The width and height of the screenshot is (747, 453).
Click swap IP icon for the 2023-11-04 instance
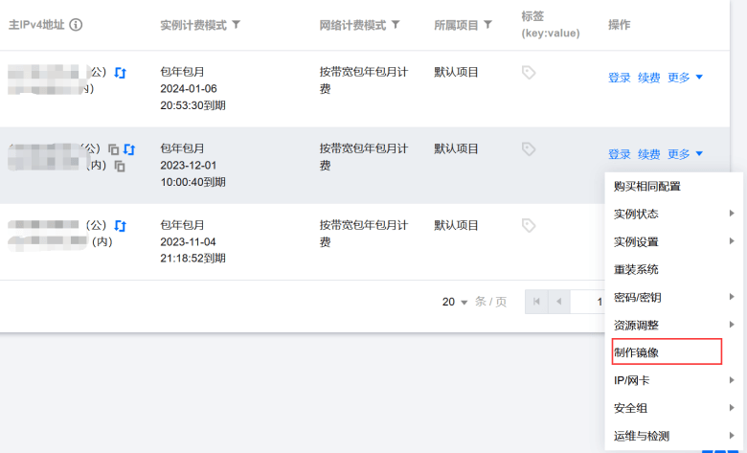click(x=121, y=226)
